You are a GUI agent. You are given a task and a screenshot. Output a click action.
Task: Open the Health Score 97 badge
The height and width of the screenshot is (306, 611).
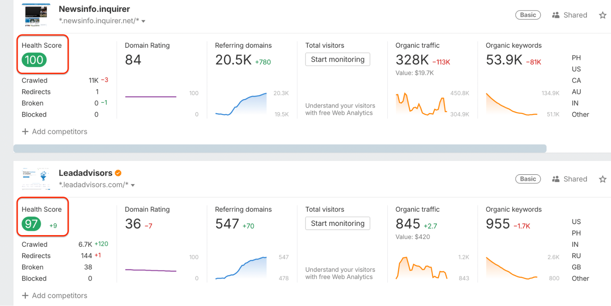(x=31, y=224)
